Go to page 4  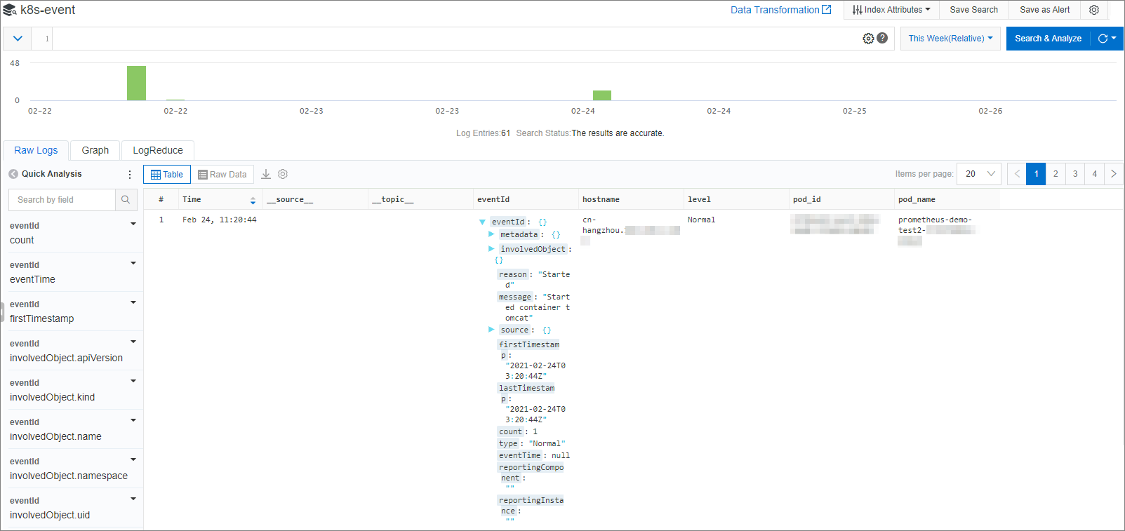coord(1094,174)
